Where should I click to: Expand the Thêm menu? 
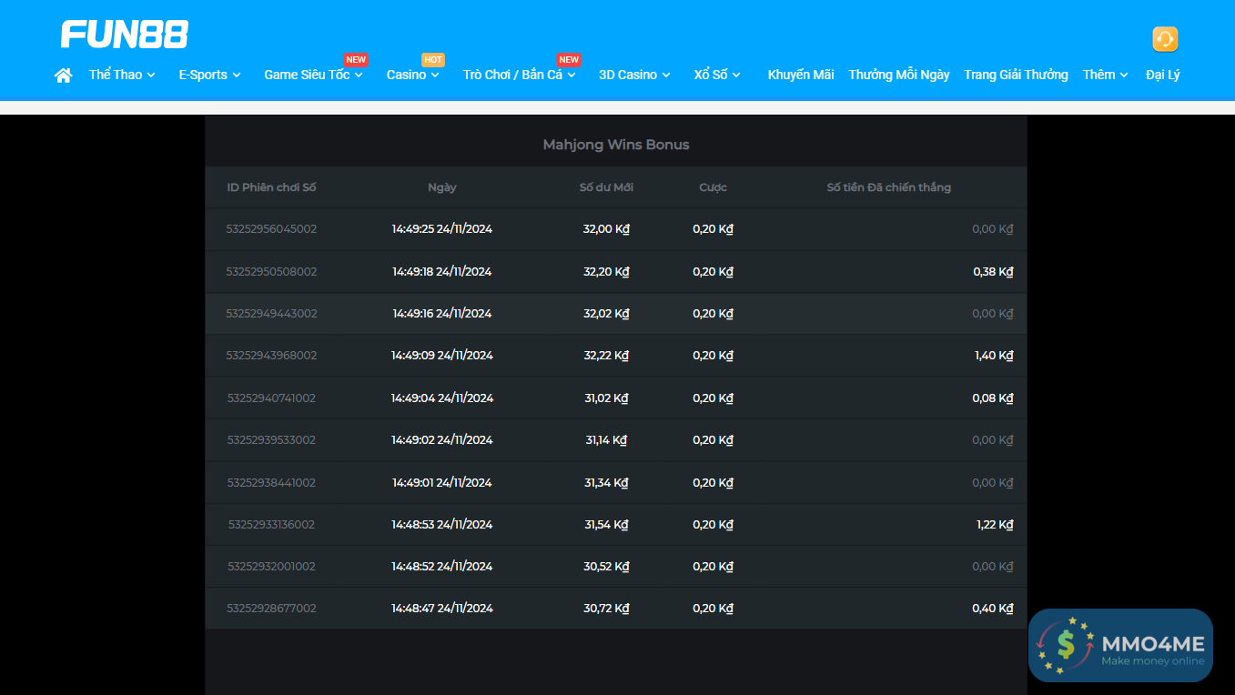[1105, 75]
